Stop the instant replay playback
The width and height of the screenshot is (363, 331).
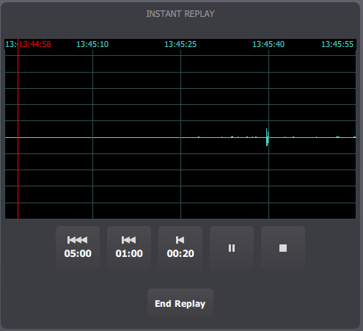[283, 248]
